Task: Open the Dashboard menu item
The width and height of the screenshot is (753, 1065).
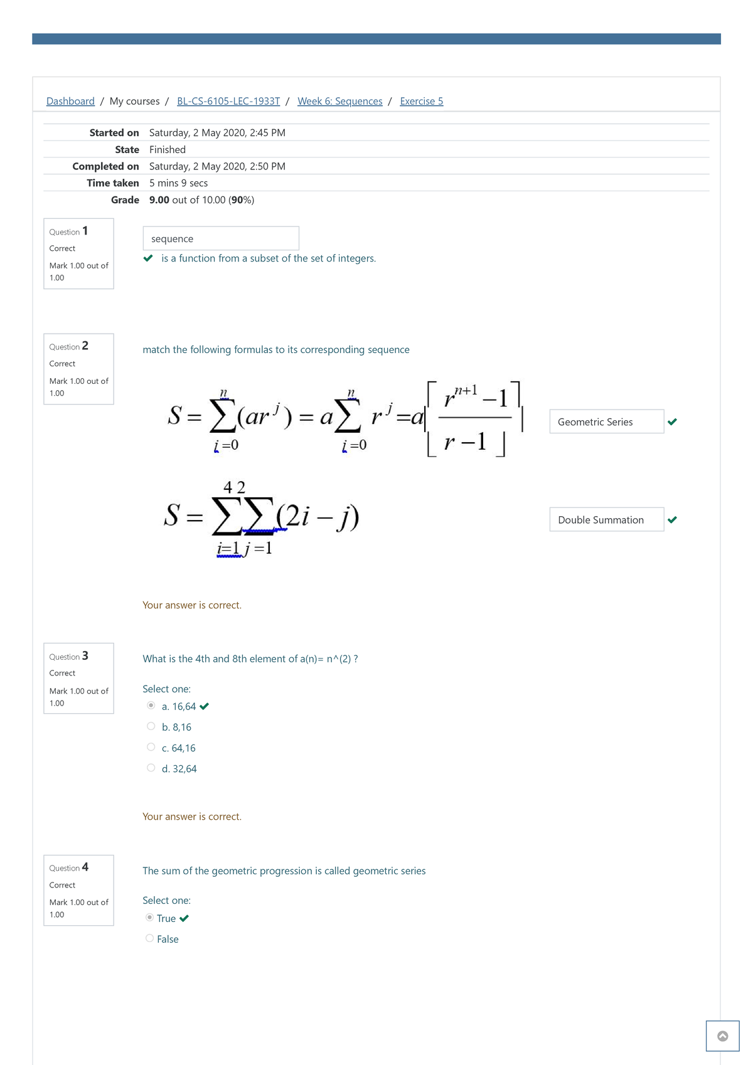Action: pos(70,101)
